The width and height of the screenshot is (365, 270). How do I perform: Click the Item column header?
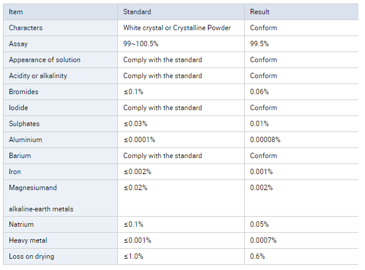[x=15, y=12]
